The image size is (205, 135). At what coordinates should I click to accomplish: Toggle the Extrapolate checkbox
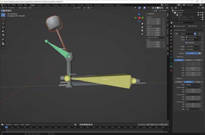[x=186, y=42]
